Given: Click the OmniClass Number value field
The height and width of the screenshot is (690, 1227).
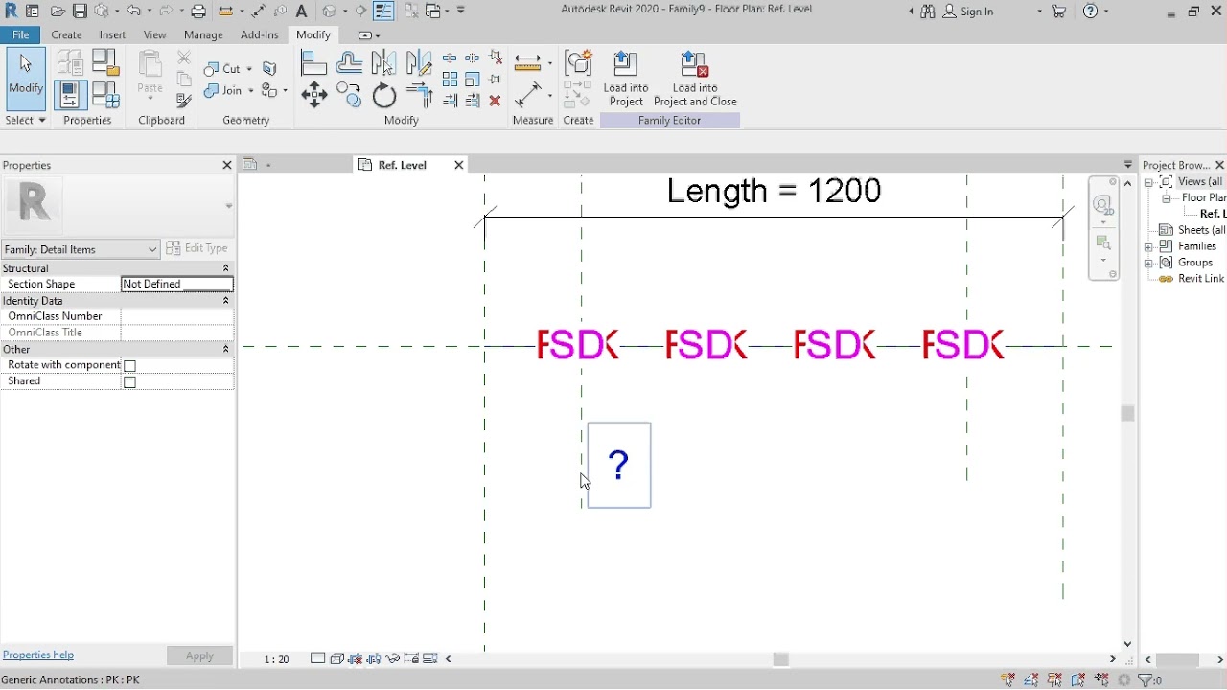Looking at the screenshot, I should pyautogui.click(x=176, y=316).
